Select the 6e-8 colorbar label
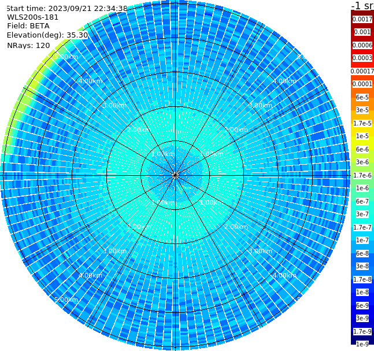The height and width of the screenshot is (351, 374). pos(362,253)
